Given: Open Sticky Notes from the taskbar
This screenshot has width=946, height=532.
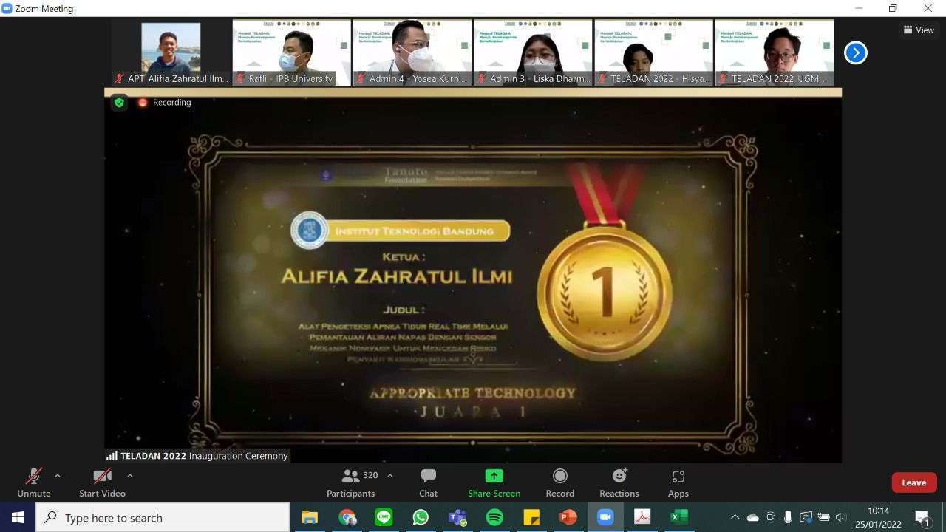Looking at the screenshot, I should 531,517.
